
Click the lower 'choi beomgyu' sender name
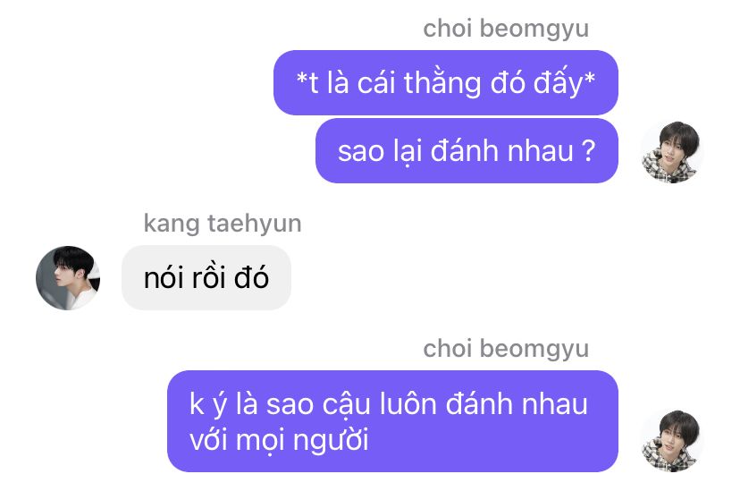point(506,350)
